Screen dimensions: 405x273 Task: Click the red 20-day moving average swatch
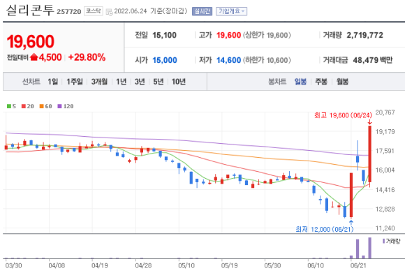click(24, 106)
